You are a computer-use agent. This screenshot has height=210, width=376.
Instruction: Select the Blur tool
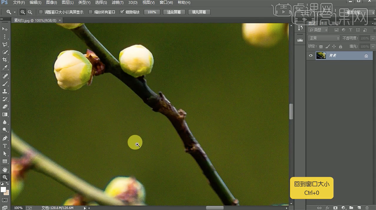[x=5, y=122]
